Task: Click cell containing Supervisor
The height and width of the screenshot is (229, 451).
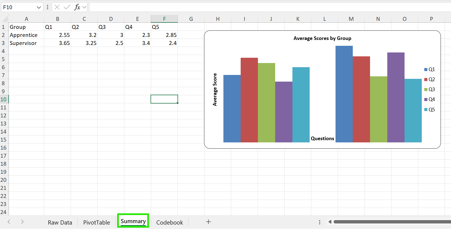Action: click(x=26, y=43)
